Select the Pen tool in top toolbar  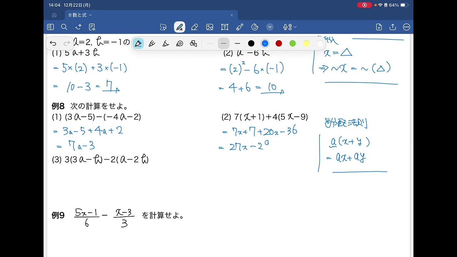(180, 27)
